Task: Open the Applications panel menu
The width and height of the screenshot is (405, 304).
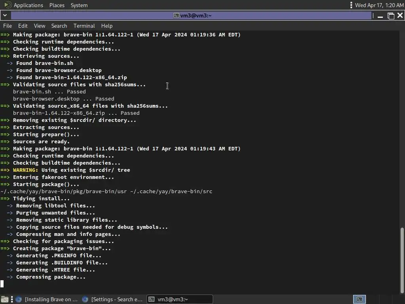Action: click(x=28, y=5)
